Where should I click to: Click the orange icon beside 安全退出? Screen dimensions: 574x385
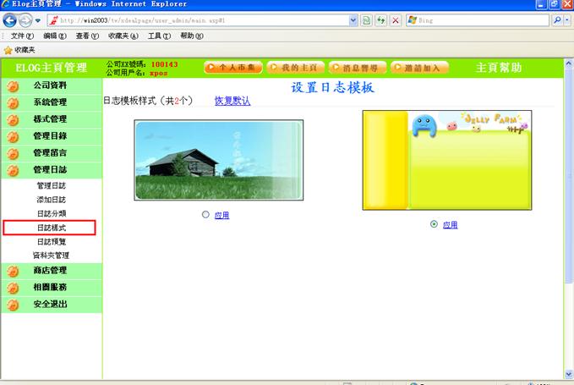[13, 305]
